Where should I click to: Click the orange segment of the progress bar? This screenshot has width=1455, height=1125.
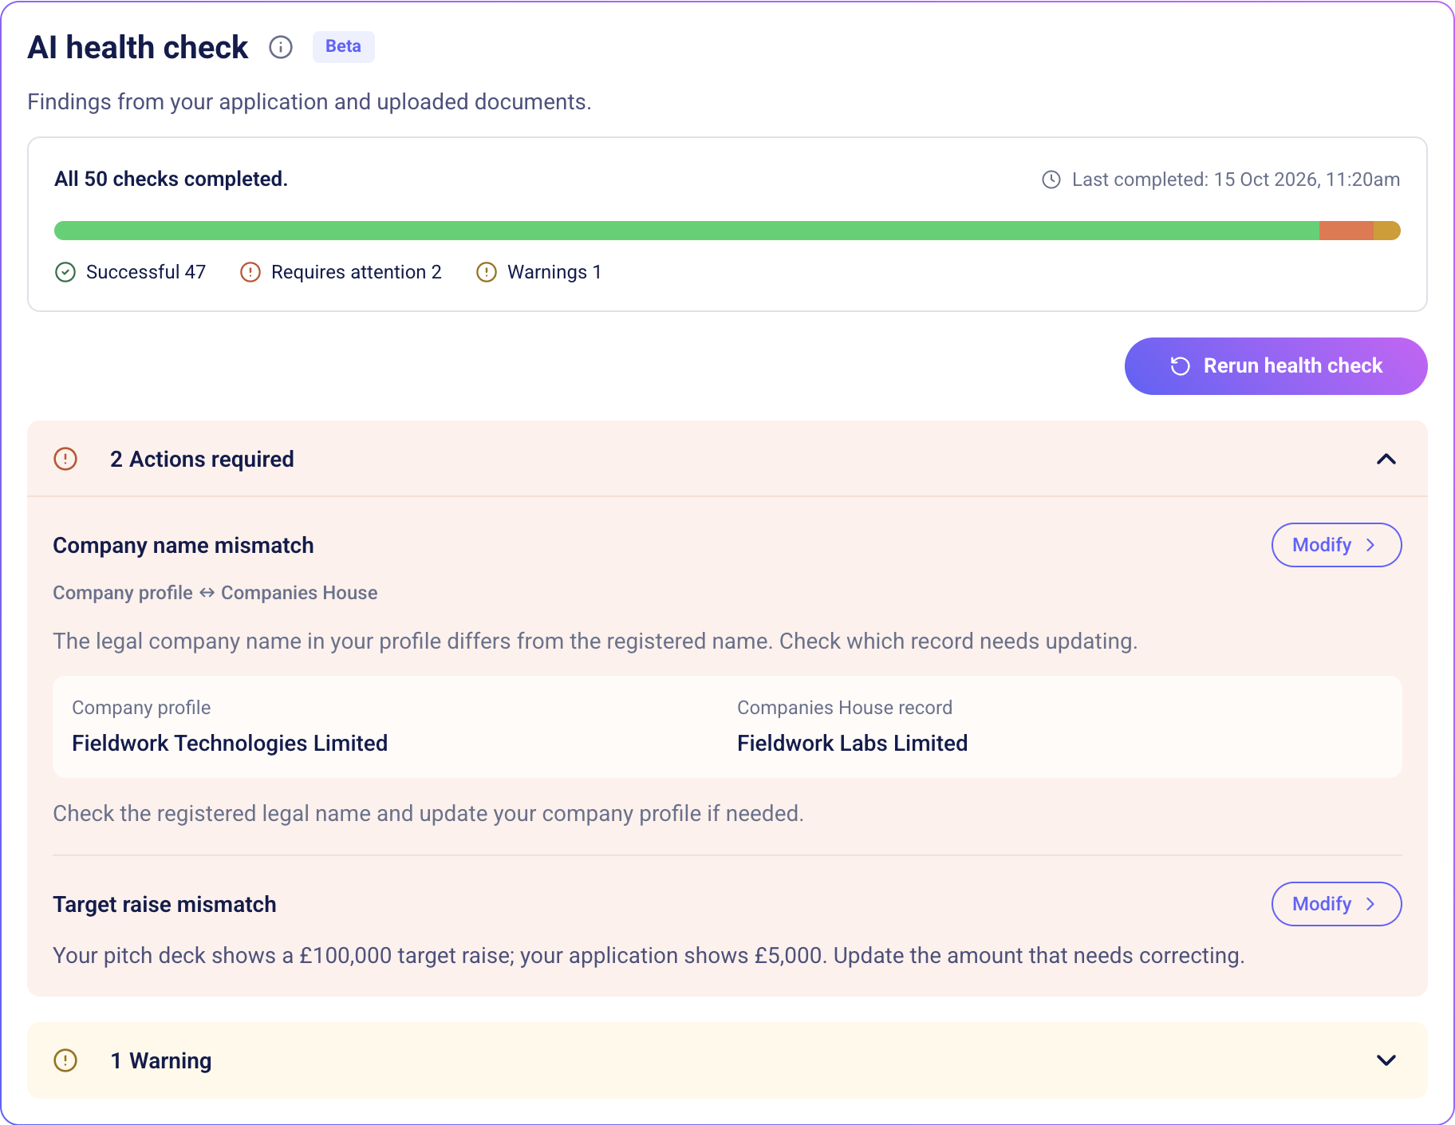tap(1347, 231)
